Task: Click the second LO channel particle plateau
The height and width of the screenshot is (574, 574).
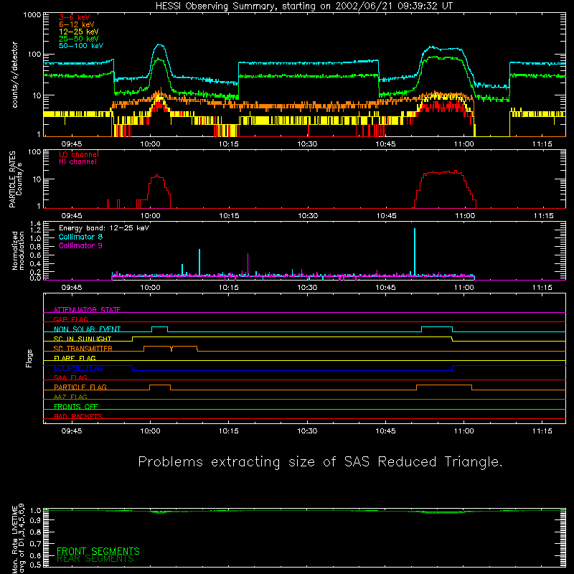Action: point(443,172)
